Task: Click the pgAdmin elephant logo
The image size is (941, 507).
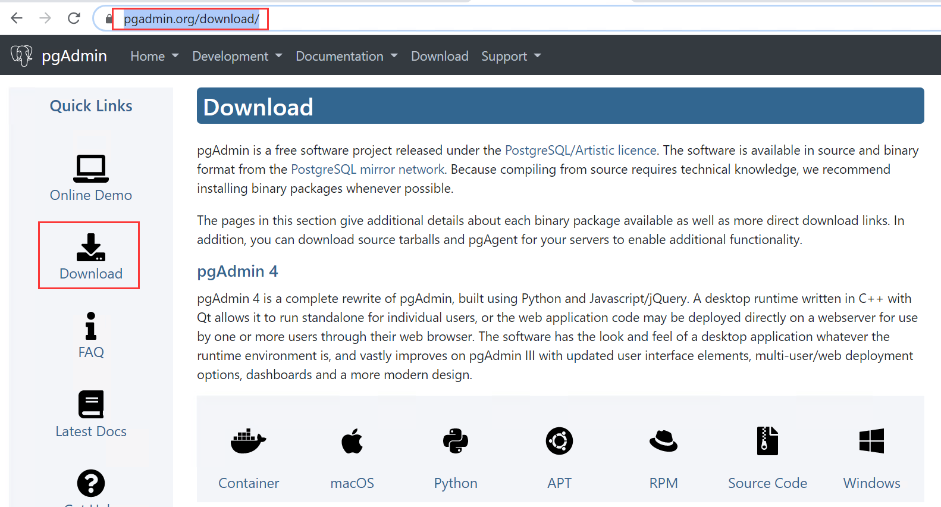Action: coord(22,56)
